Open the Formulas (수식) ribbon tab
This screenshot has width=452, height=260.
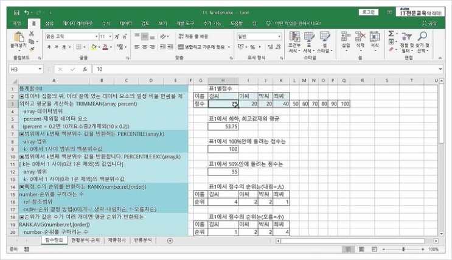pos(106,23)
